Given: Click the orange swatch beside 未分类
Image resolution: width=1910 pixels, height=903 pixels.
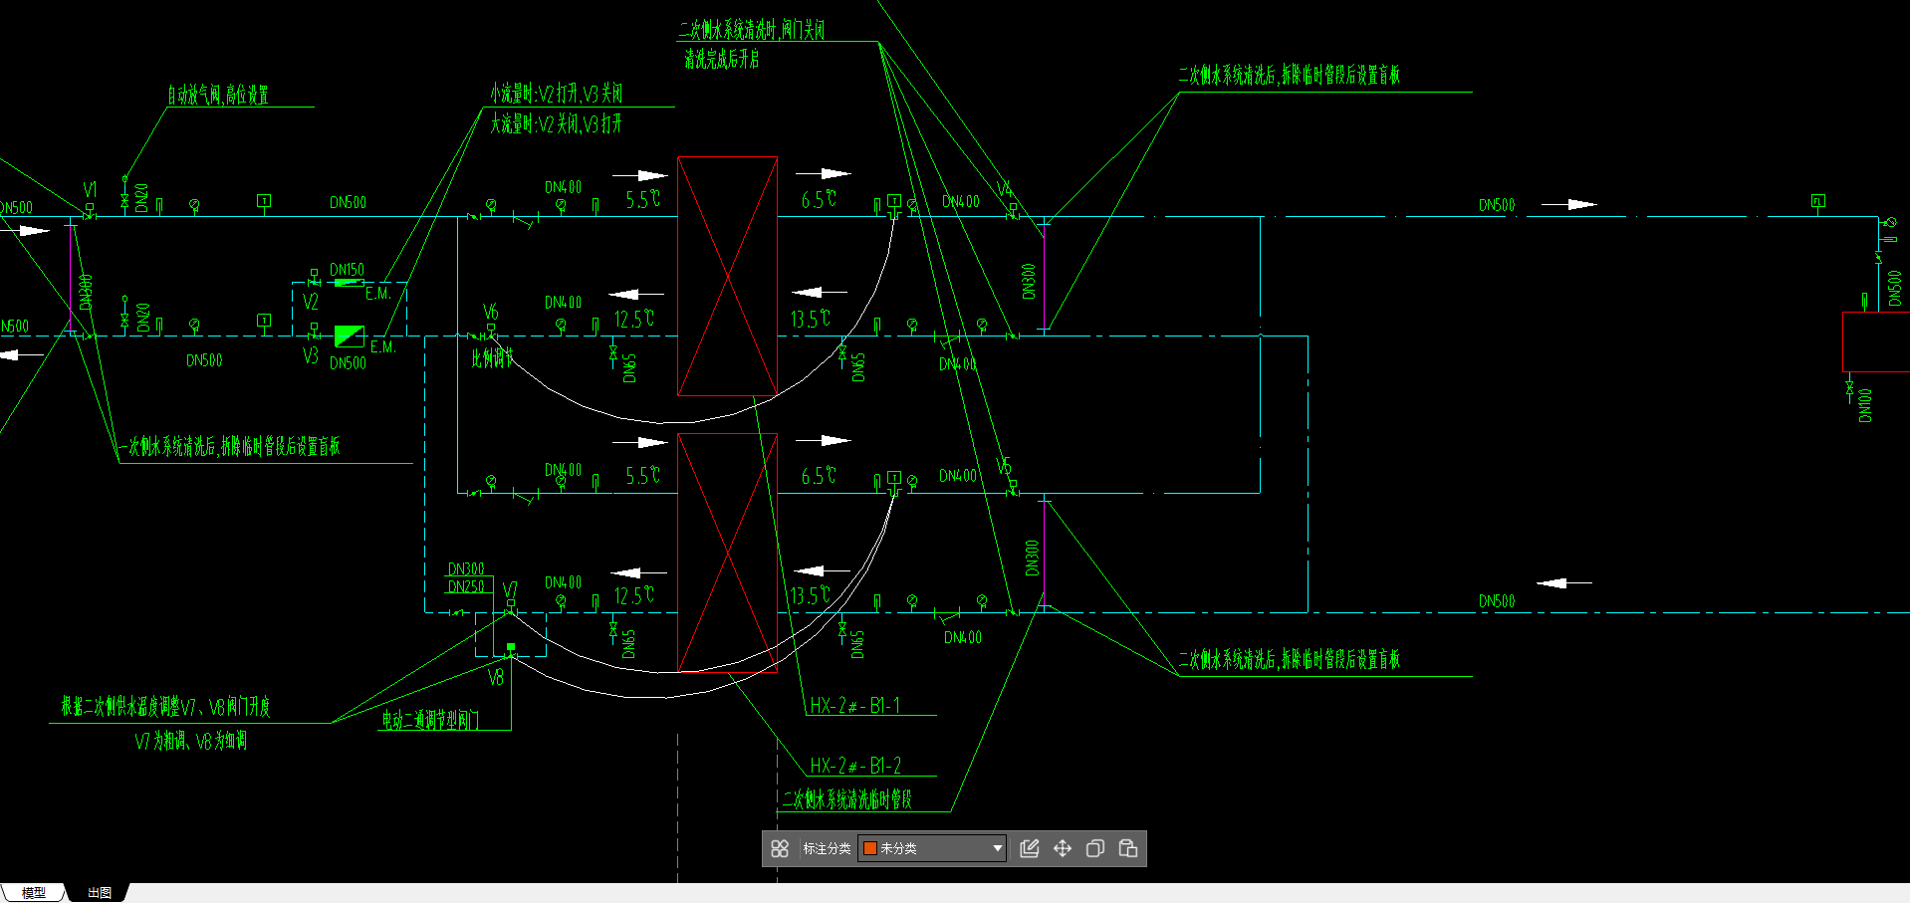Looking at the screenshot, I should point(870,848).
